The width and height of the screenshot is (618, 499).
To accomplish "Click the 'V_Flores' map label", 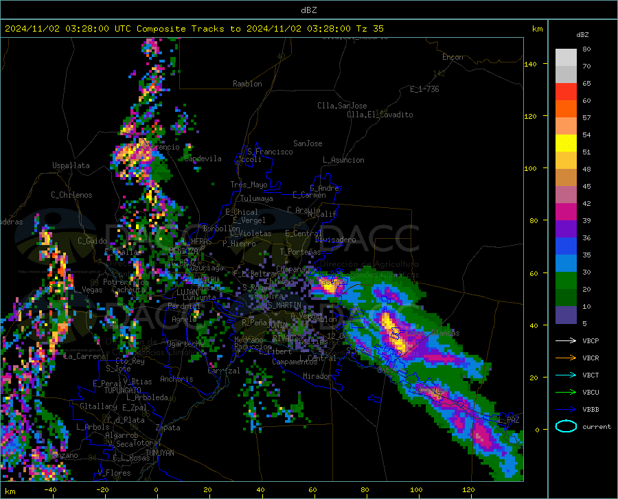I will 114,473.
